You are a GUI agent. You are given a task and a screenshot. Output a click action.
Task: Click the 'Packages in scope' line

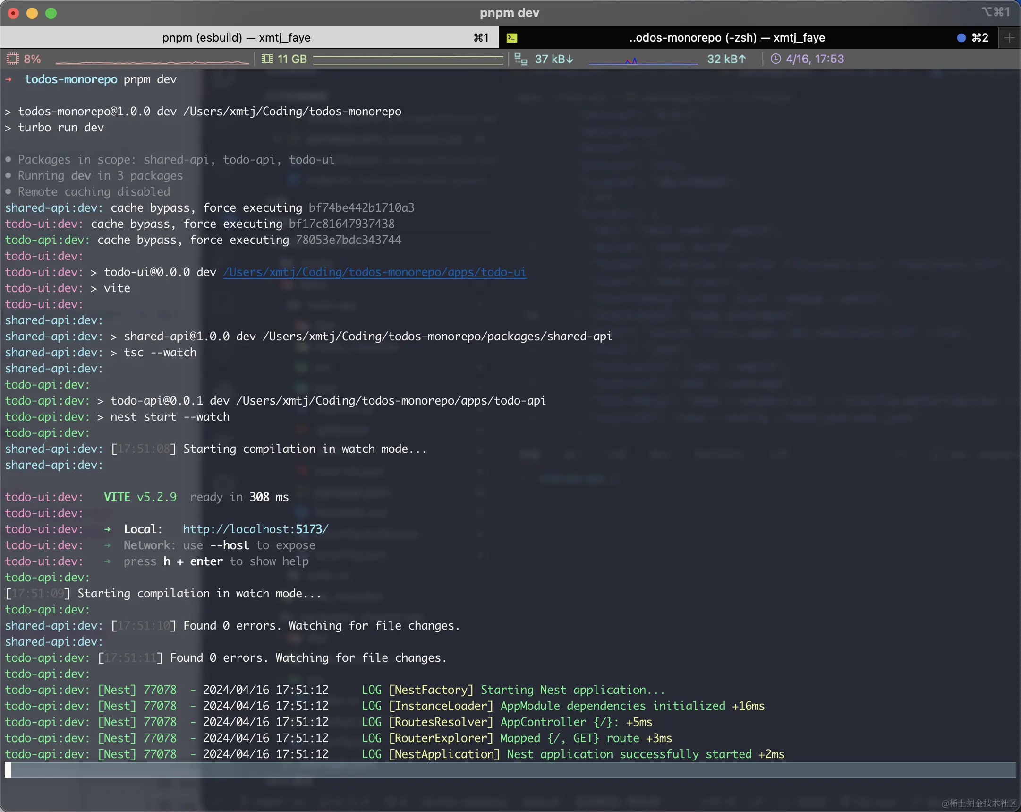click(x=170, y=160)
